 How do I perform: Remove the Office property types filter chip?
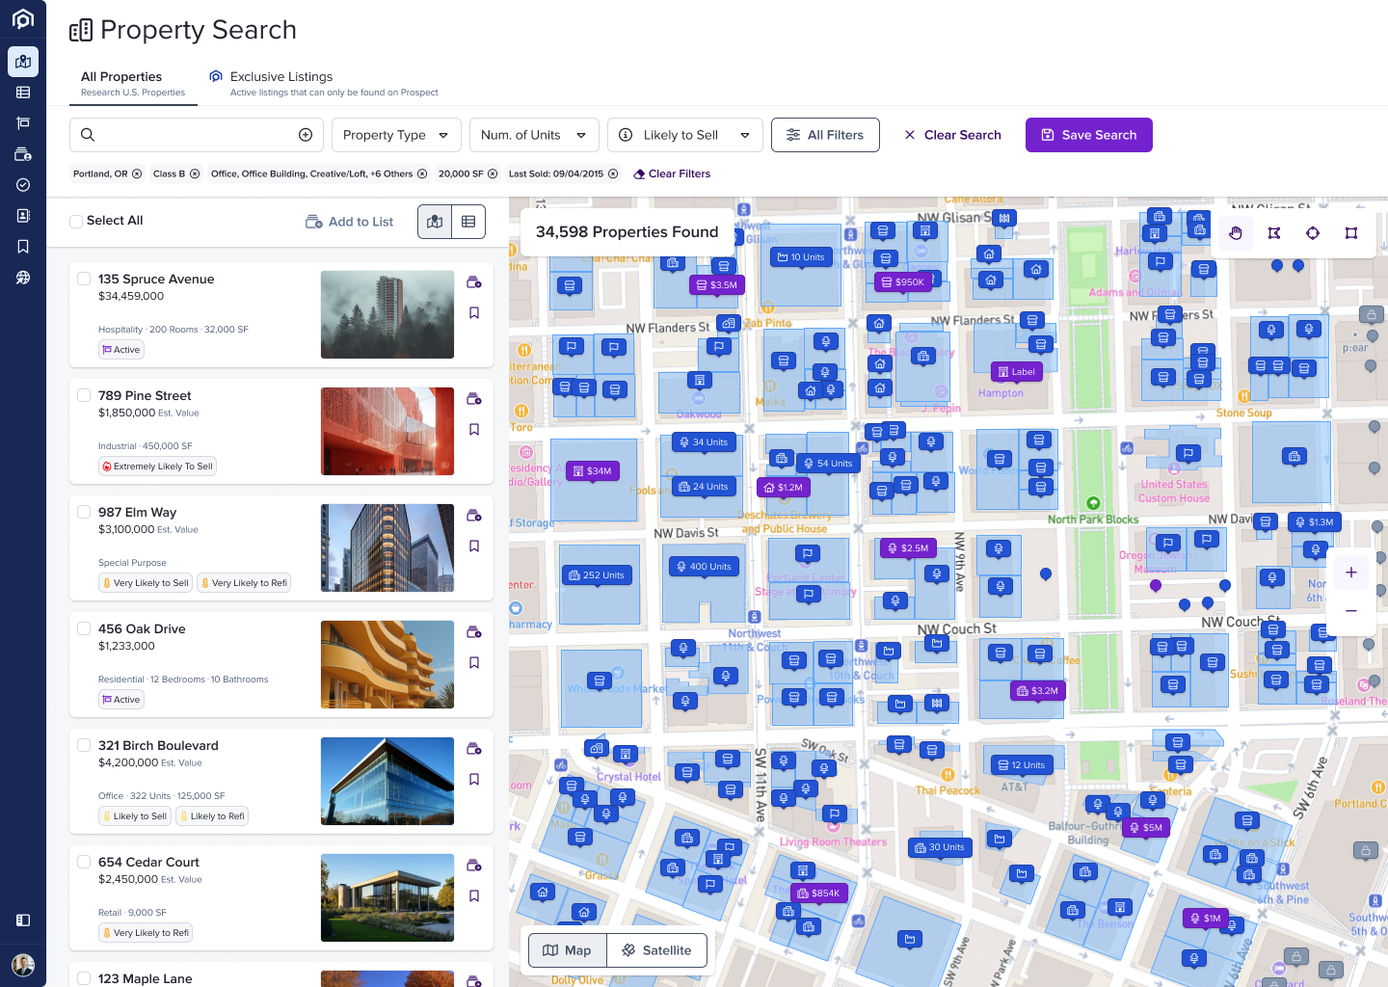click(422, 174)
